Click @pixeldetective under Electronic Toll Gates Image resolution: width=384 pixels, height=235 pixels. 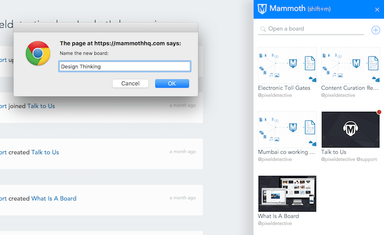pos(275,95)
